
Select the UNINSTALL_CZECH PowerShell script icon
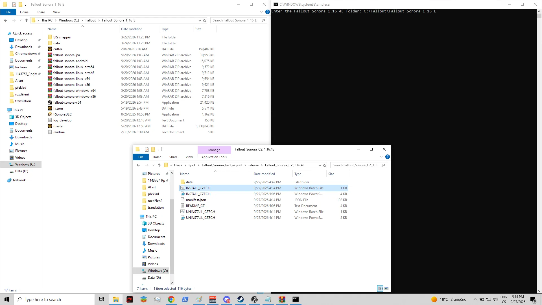(183, 218)
